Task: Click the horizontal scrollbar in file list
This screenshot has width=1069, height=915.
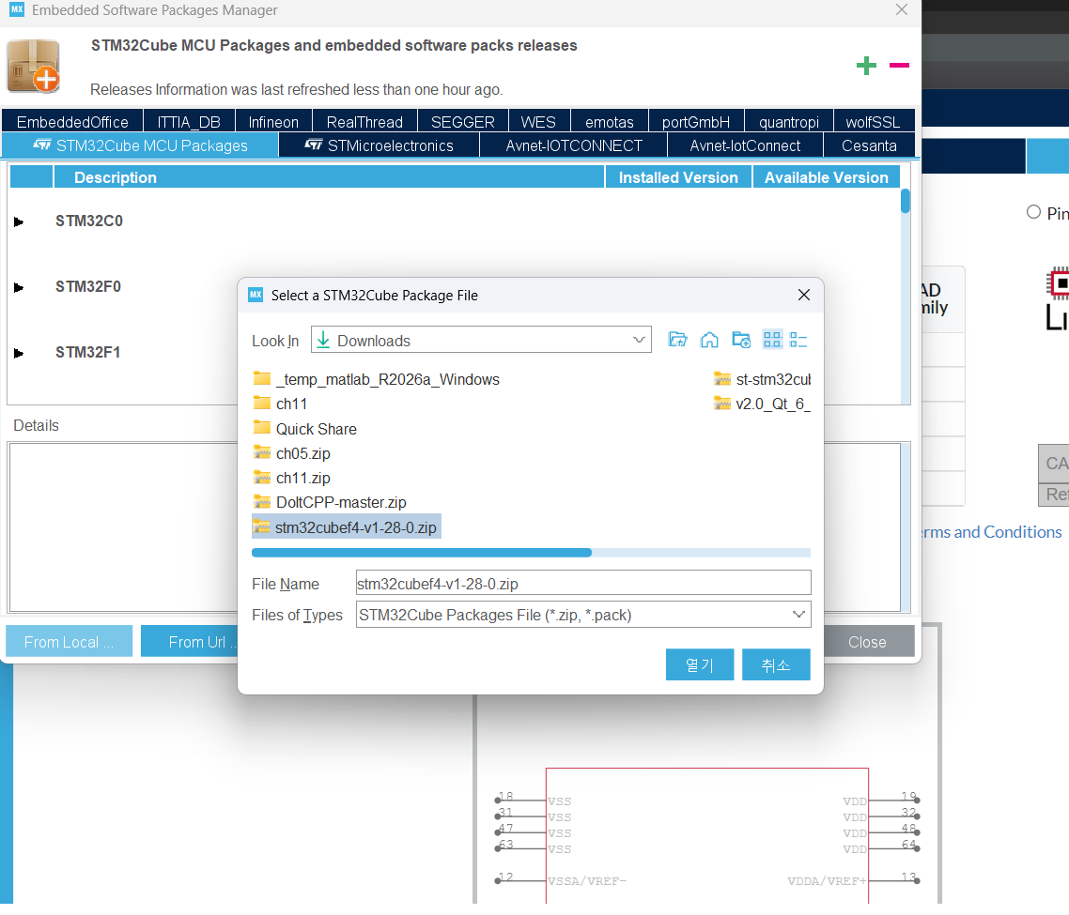Action: coord(422,553)
